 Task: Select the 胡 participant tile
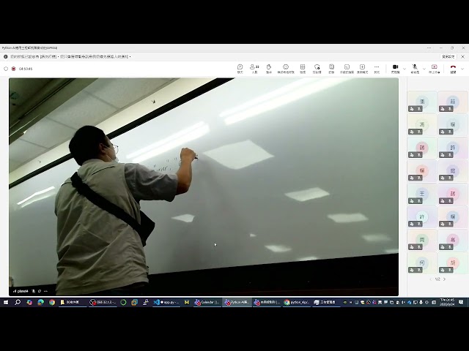pyautogui.click(x=453, y=263)
